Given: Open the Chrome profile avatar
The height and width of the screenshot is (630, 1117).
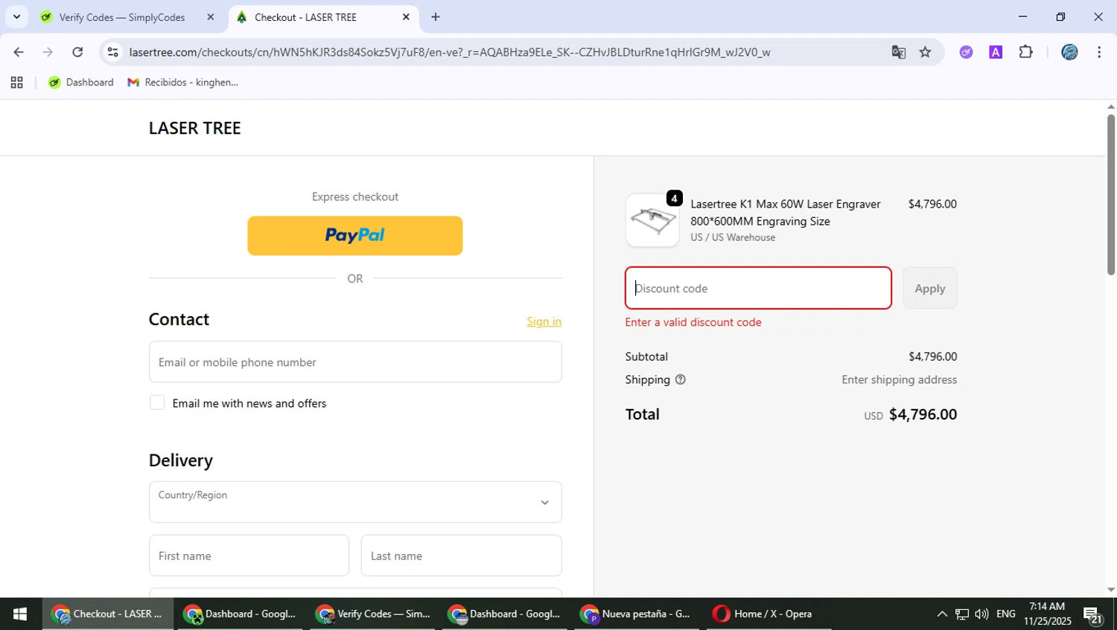Looking at the screenshot, I should pos(1069,52).
